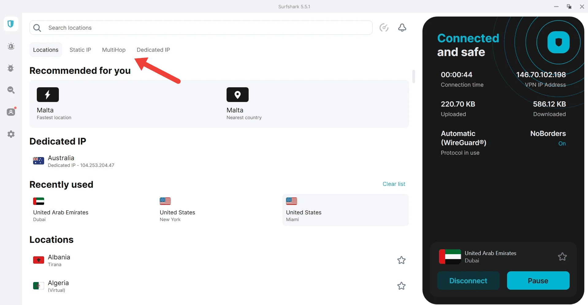
Task: Open the Settings gear sidebar icon
Action: point(11,134)
